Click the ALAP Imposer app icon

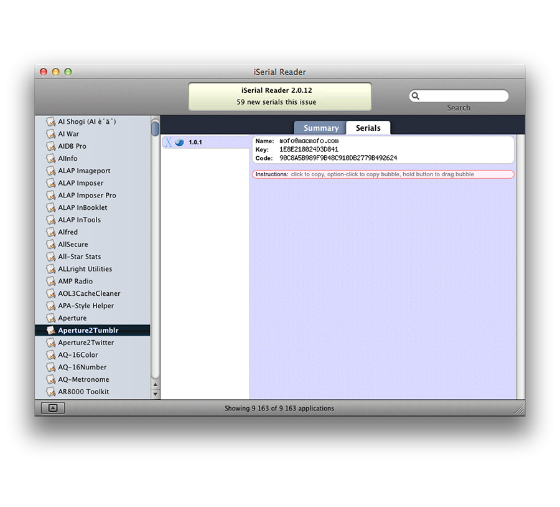pyautogui.click(x=51, y=183)
